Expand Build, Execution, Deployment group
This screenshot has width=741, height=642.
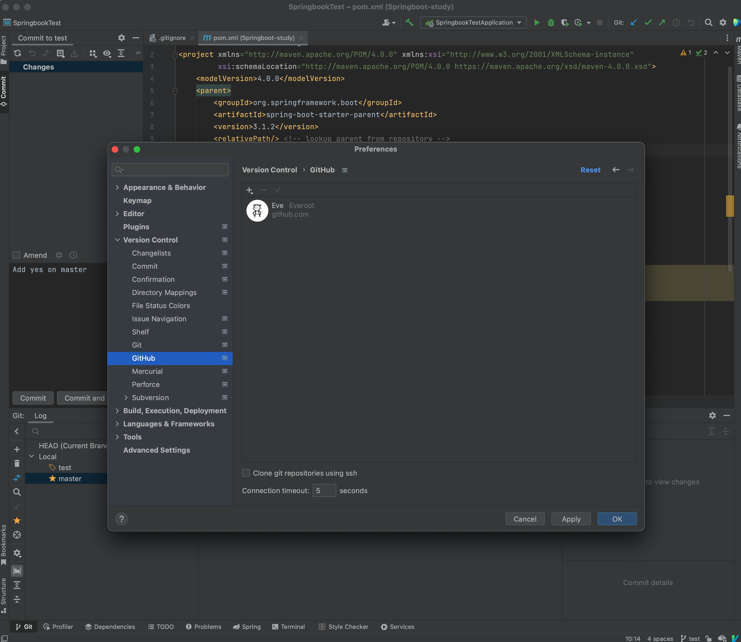click(x=117, y=410)
